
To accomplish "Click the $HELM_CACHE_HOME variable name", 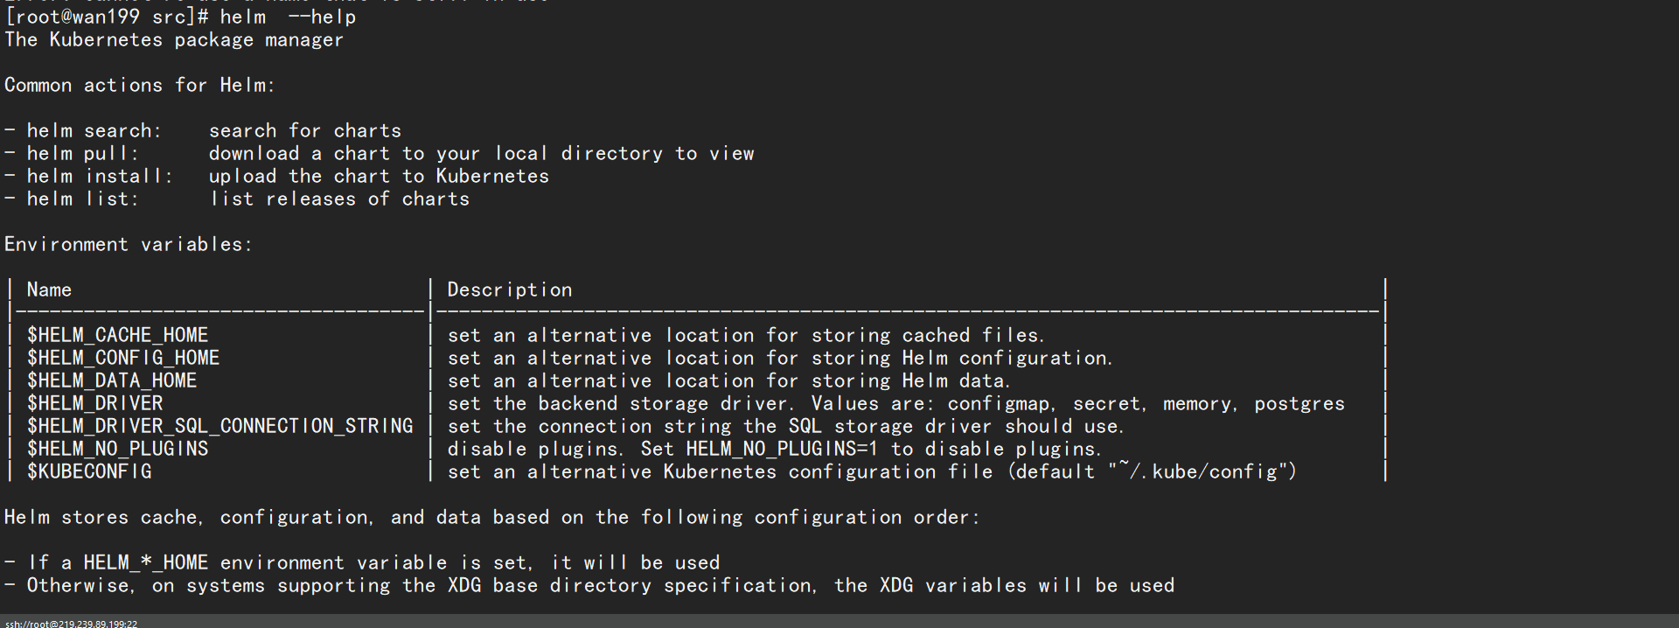I will click(117, 335).
